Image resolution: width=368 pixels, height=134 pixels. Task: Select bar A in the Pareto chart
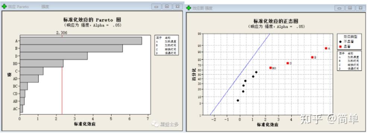point(81,41)
